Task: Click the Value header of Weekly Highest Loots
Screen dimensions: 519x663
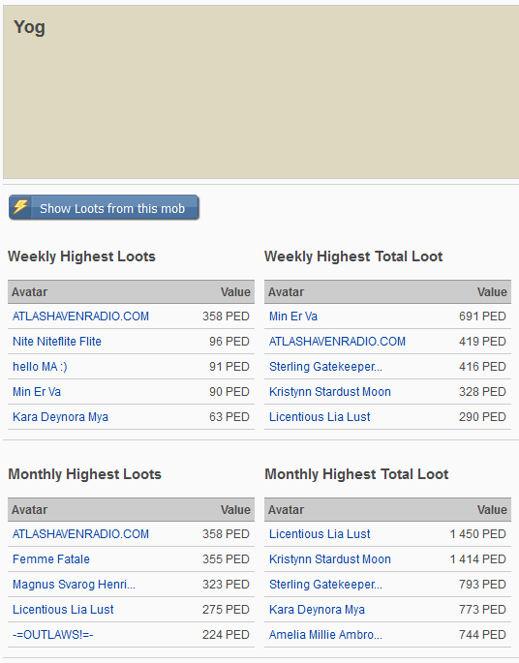Action: point(235,292)
